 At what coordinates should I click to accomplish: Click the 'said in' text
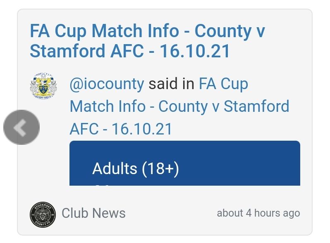(x=171, y=84)
